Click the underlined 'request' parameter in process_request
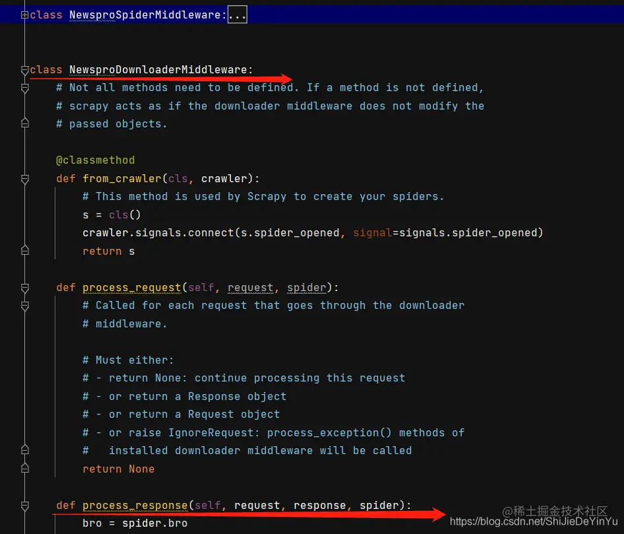The height and width of the screenshot is (534, 624). click(250, 288)
